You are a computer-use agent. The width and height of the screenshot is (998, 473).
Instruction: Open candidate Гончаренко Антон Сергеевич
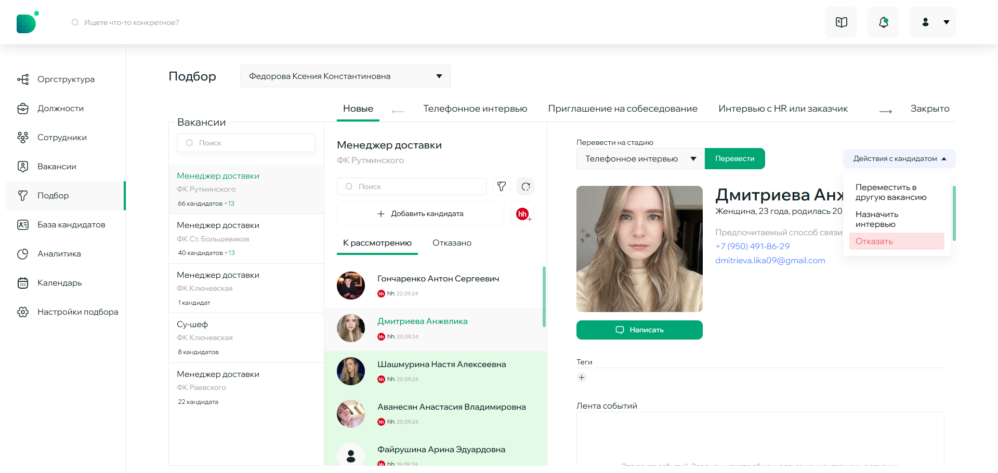click(436, 286)
